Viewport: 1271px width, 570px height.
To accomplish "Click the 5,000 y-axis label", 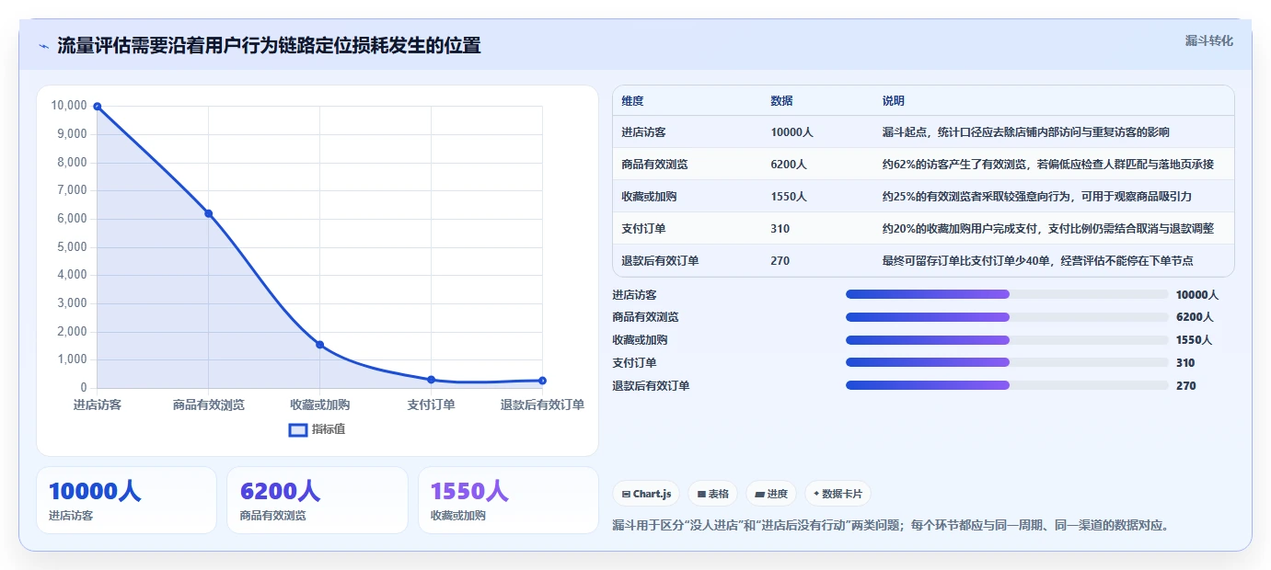I will [x=72, y=247].
